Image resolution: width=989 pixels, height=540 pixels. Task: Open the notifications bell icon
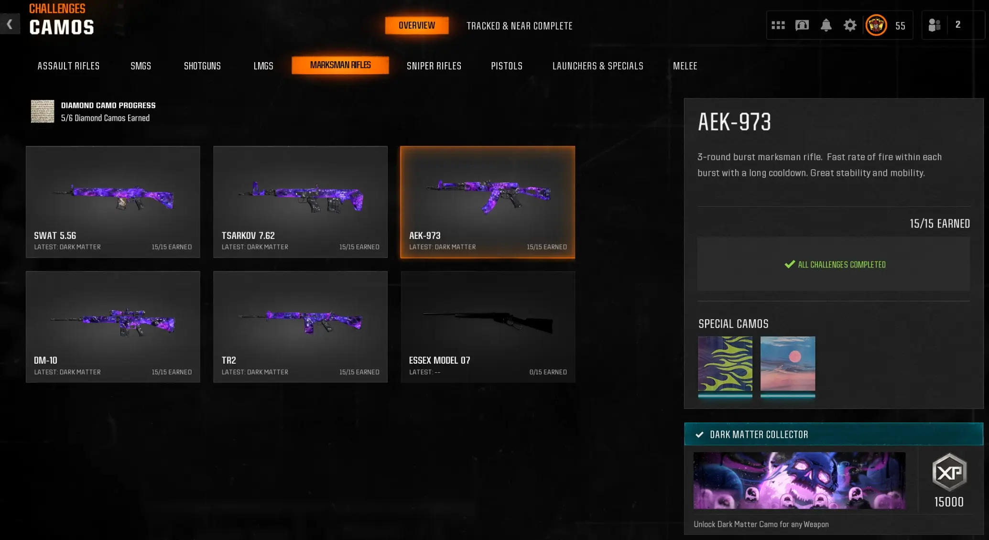[x=826, y=25]
